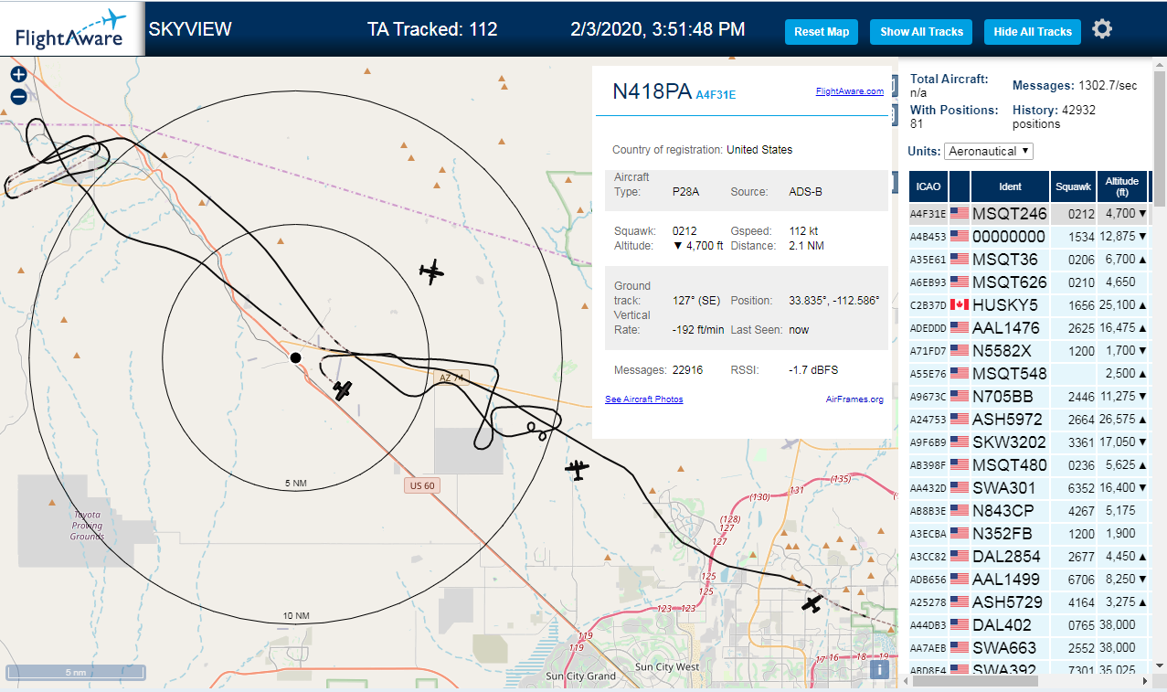Click the receiver location black dot
Viewport: 1167px width, 692px height.
[x=295, y=357]
